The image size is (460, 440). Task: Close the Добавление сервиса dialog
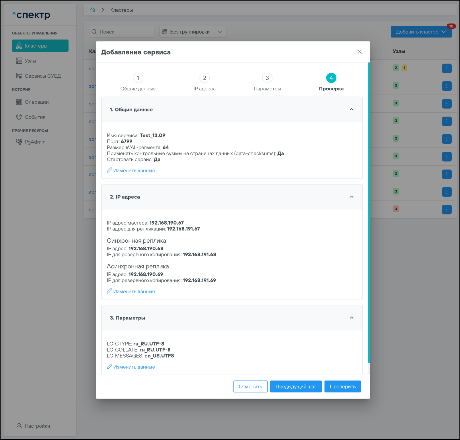pyautogui.click(x=359, y=52)
